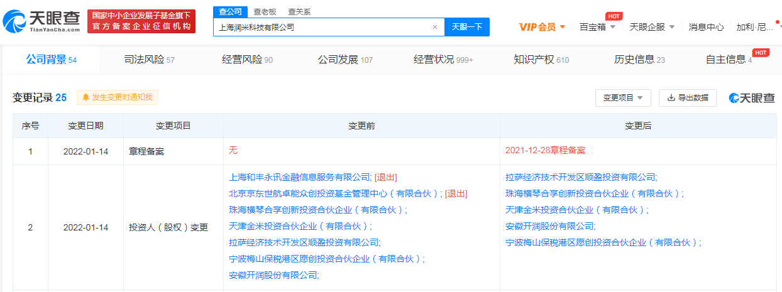Open 天津金米投资合伙企业 in 变更前 column
The height and width of the screenshot is (292, 782).
point(299,226)
